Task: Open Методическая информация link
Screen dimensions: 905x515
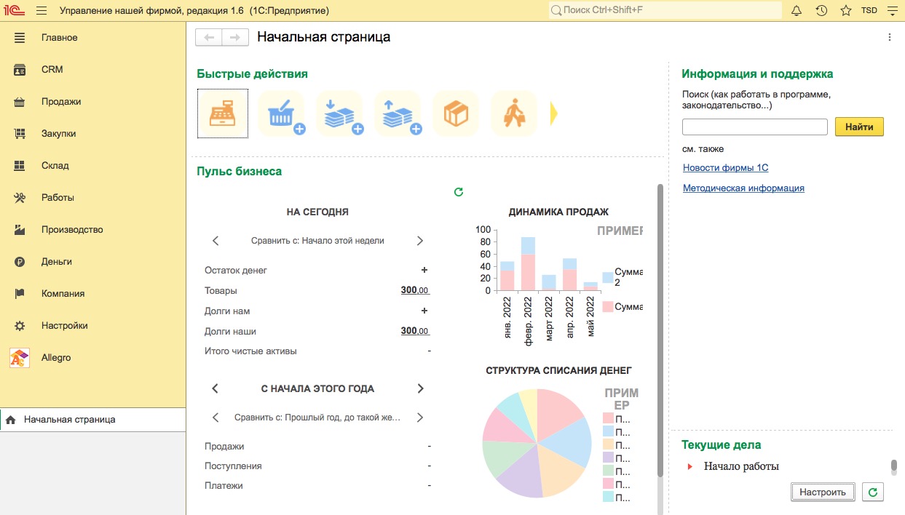Action: click(743, 188)
